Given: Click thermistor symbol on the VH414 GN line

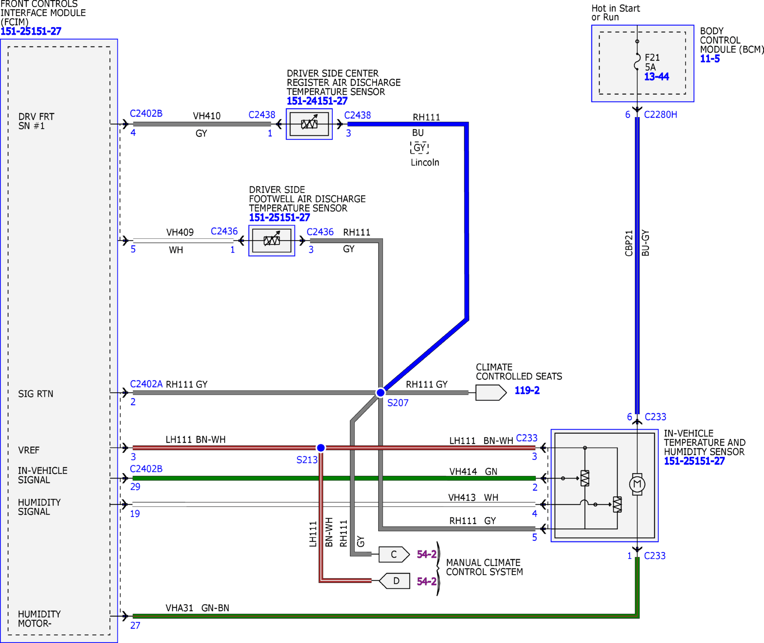Looking at the screenshot, I should point(585,478).
